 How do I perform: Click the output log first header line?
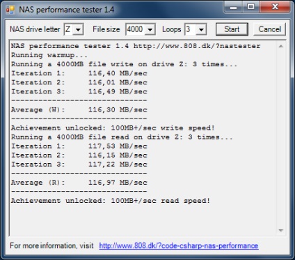(136, 46)
